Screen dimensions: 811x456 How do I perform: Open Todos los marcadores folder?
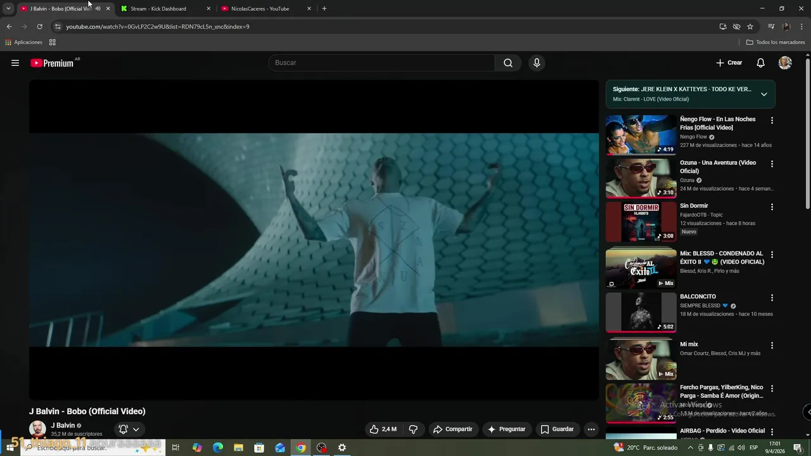coord(776,42)
